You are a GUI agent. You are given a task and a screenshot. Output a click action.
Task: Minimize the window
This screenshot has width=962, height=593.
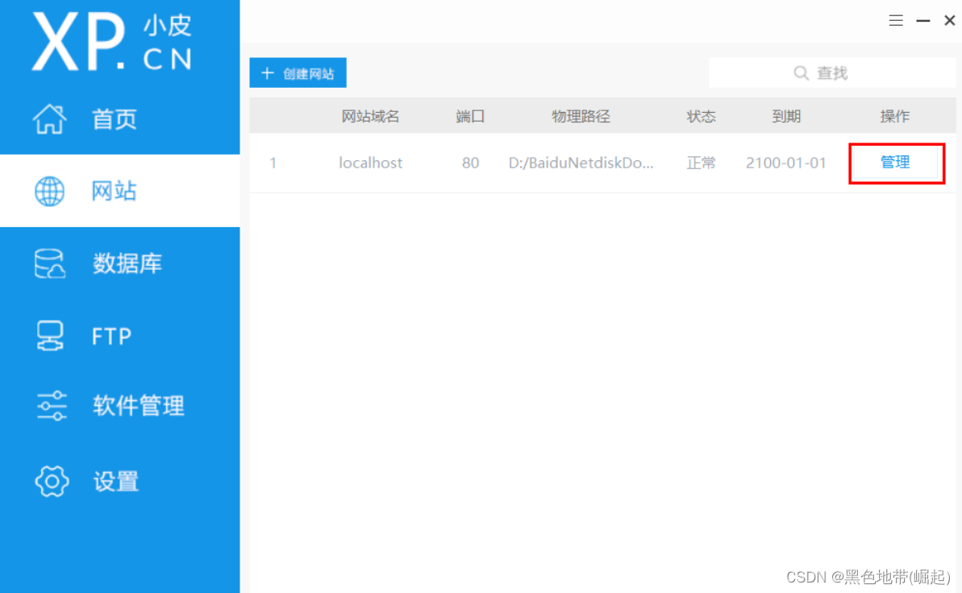pyautogui.click(x=922, y=21)
